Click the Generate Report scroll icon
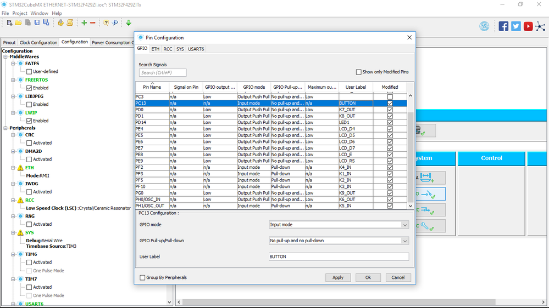The width and height of the screenshot is (549, 308). (70, 22)
